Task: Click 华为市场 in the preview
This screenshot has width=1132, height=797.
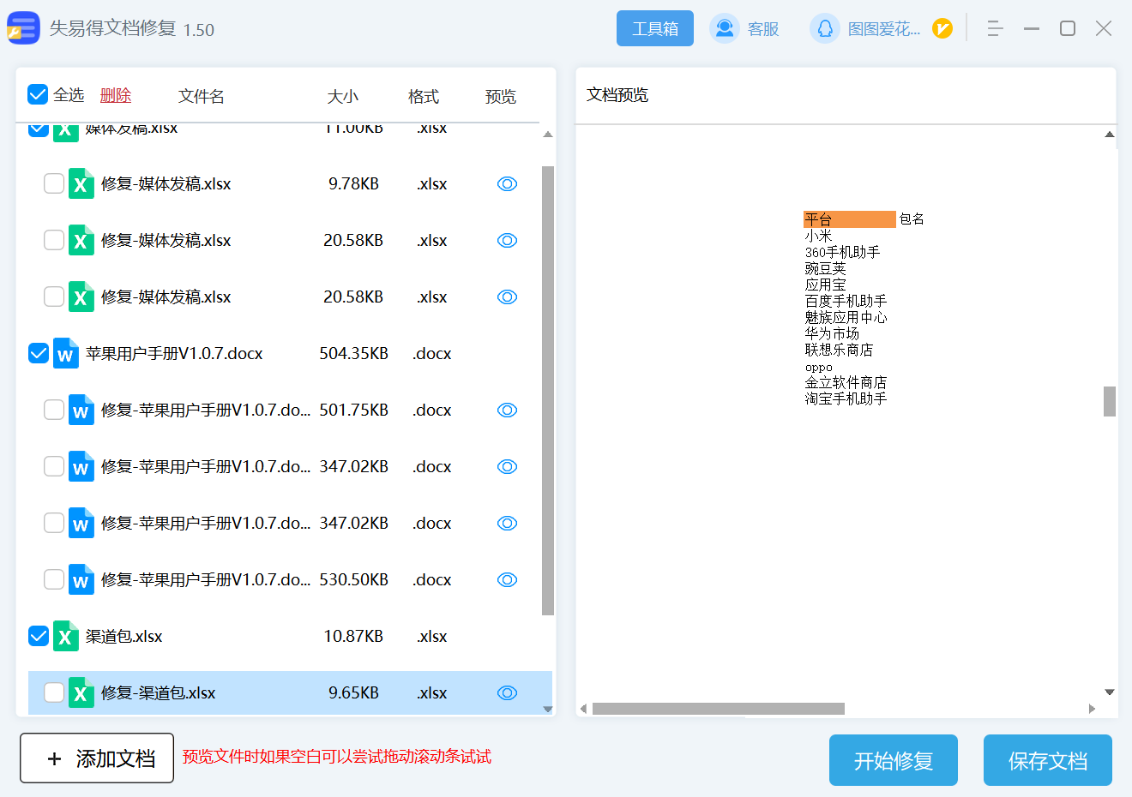Action: (x=833, y=333)
